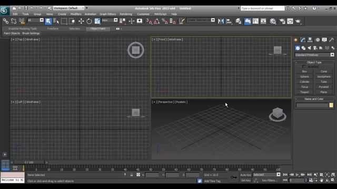Select the Select and Scale tool
Viewport: 337px width, 189px height.
click(97, 21)
